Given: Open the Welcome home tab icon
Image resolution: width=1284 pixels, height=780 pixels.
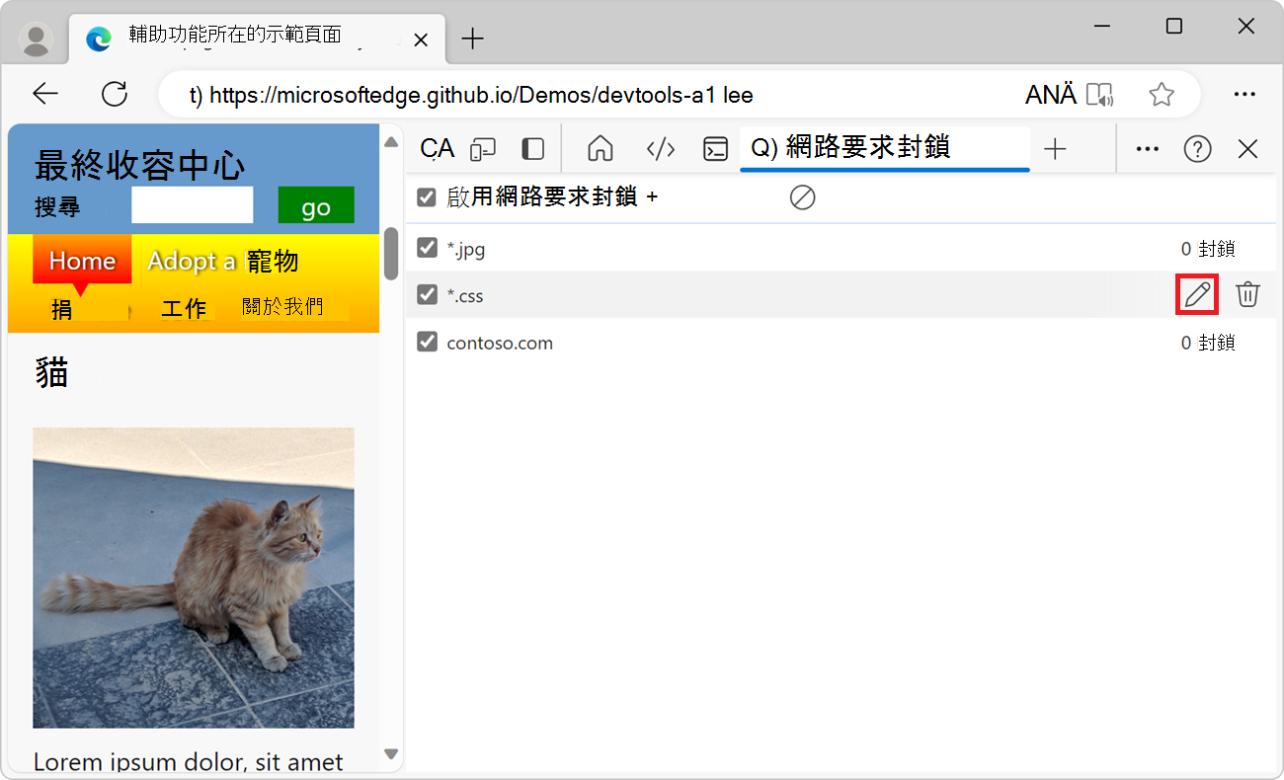Looking at the screenshot, I should [601, 149].
